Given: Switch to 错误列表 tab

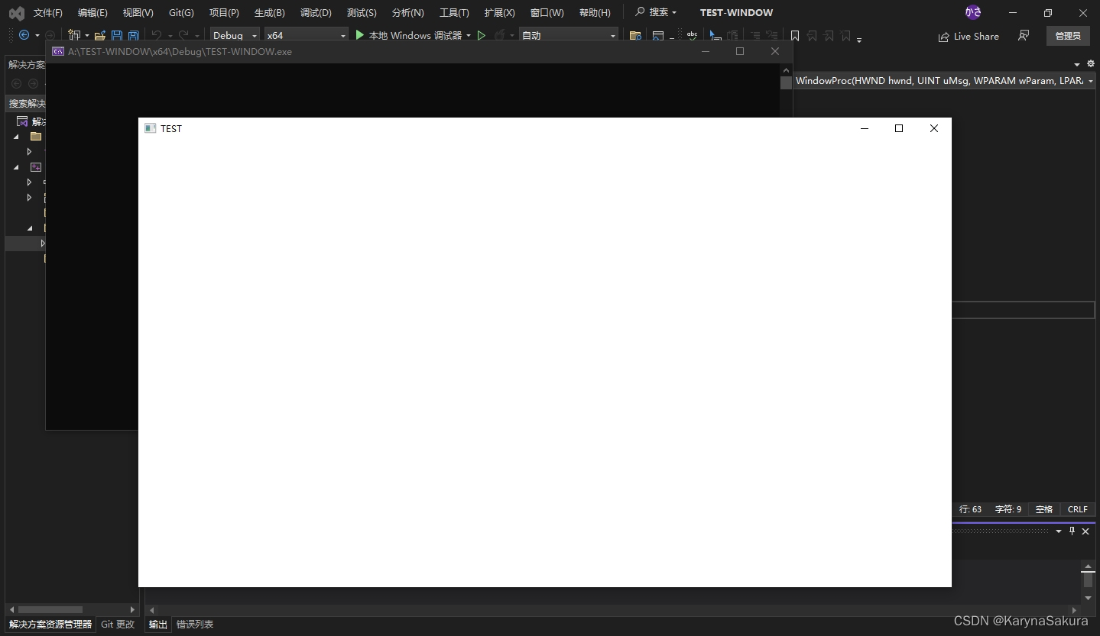Looking at the screenshot, I should click(x=195, y=625).
